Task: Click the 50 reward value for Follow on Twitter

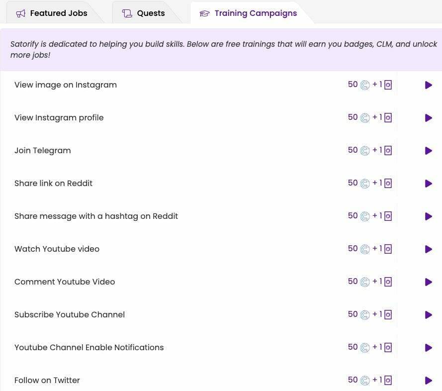Action: coord(353,380)
